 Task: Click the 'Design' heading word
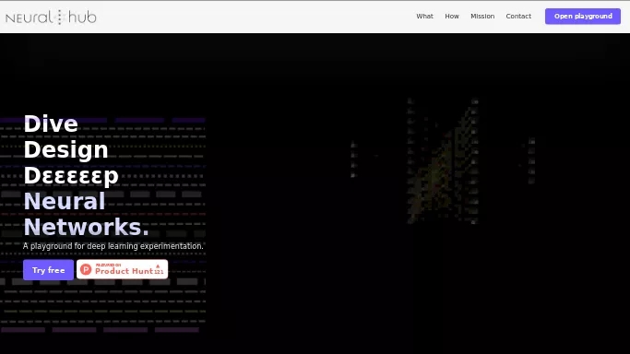(65, 149)
